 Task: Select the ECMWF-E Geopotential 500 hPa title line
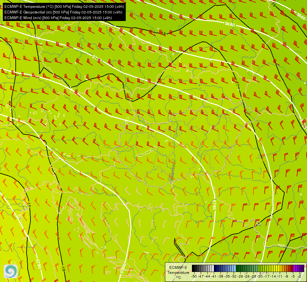click(63, 12)
